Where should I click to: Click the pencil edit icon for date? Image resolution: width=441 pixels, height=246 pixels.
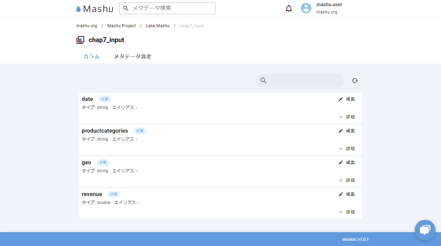[x=341, y=99]
